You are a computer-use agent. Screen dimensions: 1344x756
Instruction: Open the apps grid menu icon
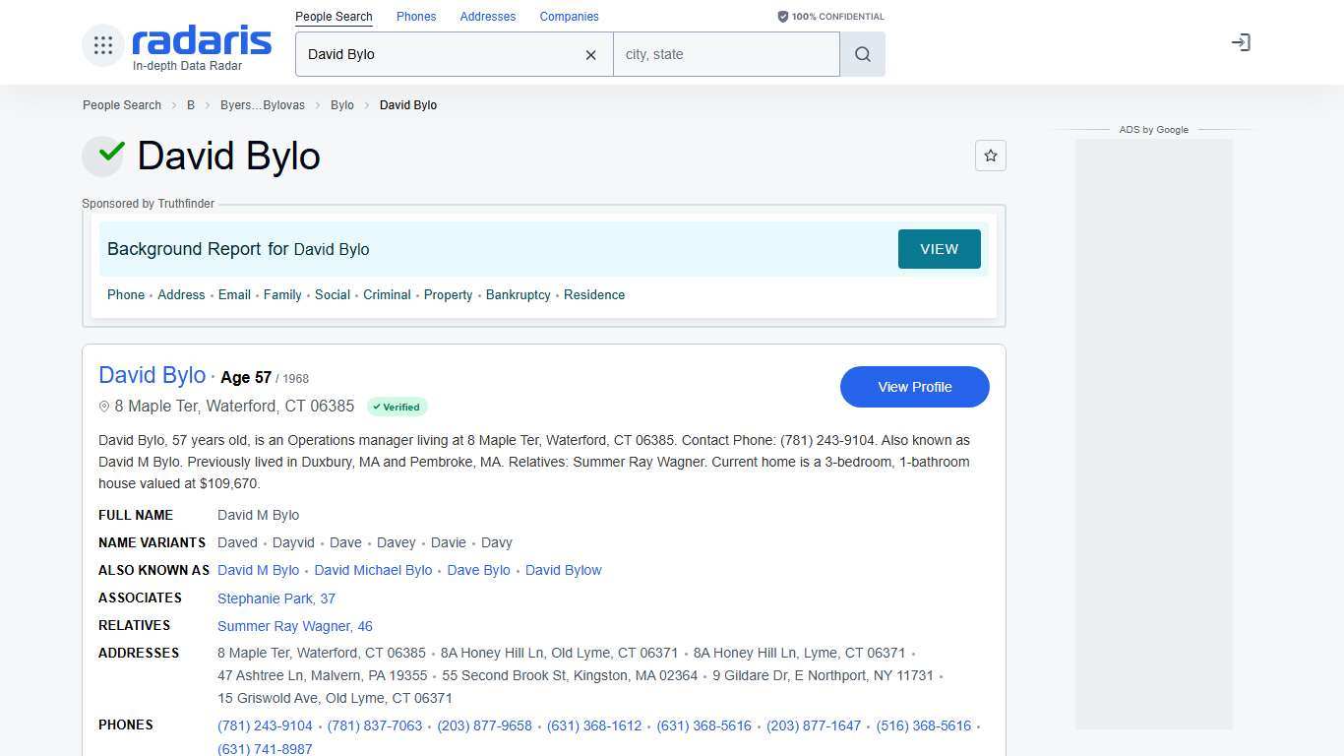[x=103, y=44]
